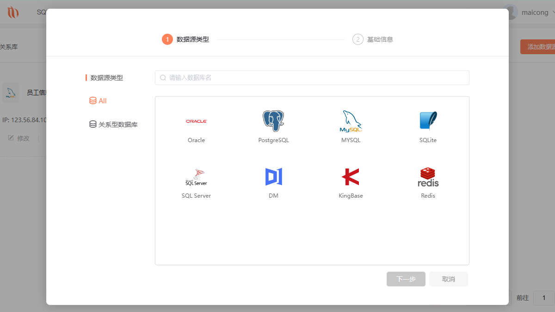The width and height of the screenshot is (555, 312).
Task: Open the maicong user dropdown
Action: [539, 12]
